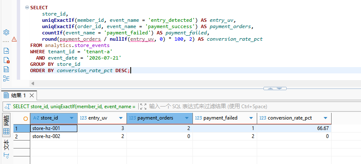Click the 66.67 conversion rate cell
Image resolution: width=361 pixels, height=164 pixels.
pos(294,128)
